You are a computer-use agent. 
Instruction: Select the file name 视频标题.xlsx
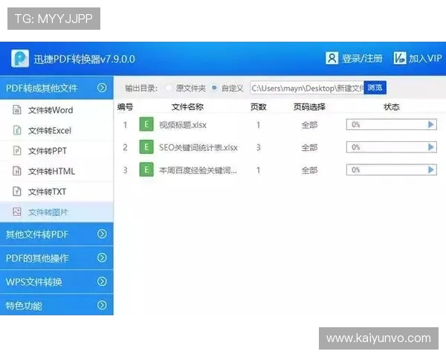point(183,125)
